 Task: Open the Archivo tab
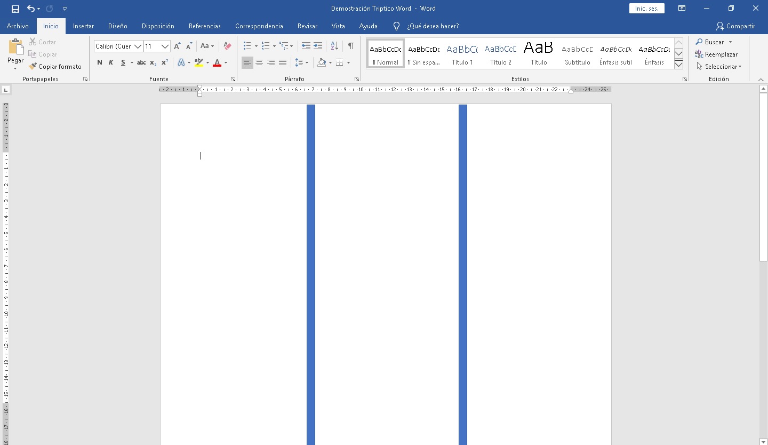click(18, 26)
